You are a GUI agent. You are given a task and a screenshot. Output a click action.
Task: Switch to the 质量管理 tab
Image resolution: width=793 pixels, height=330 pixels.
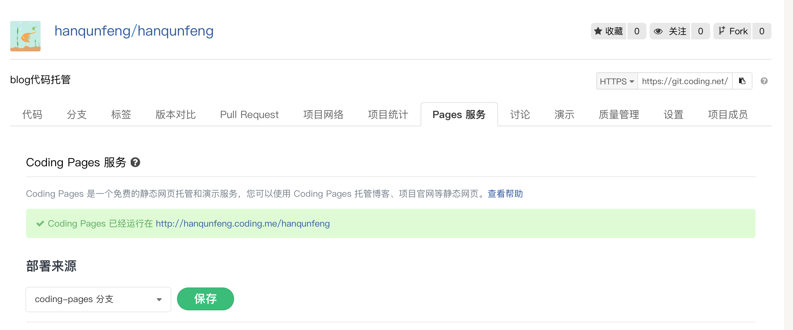pyautogui.click(x=619, y=115)
